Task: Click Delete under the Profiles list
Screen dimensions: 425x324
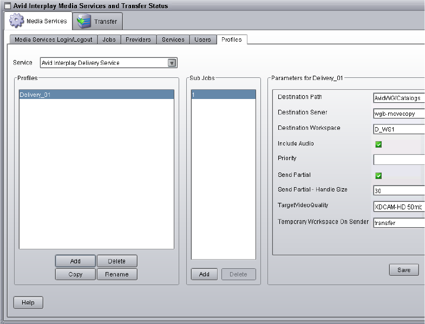Action: (117, 261)
